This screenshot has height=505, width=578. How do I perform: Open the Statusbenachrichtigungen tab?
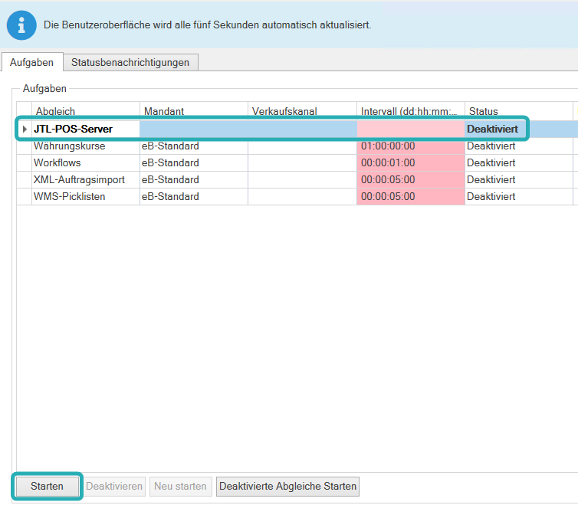[x=130, y=62]
